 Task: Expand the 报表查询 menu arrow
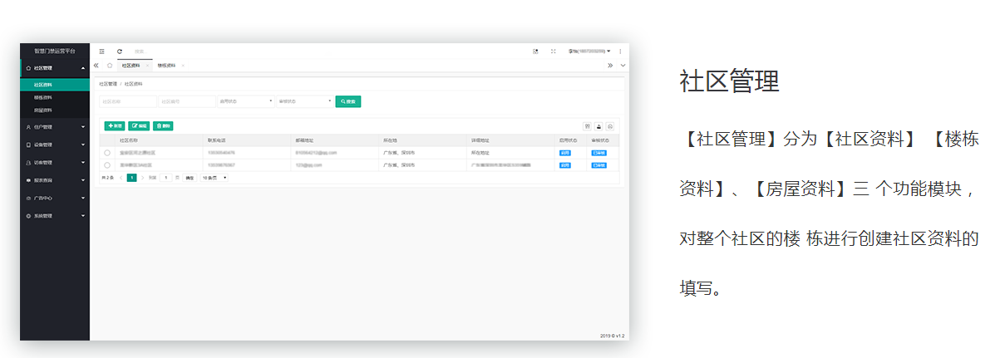pos(83,180)
